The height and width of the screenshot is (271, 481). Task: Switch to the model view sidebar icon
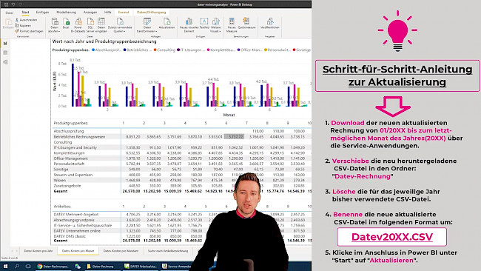5,62
